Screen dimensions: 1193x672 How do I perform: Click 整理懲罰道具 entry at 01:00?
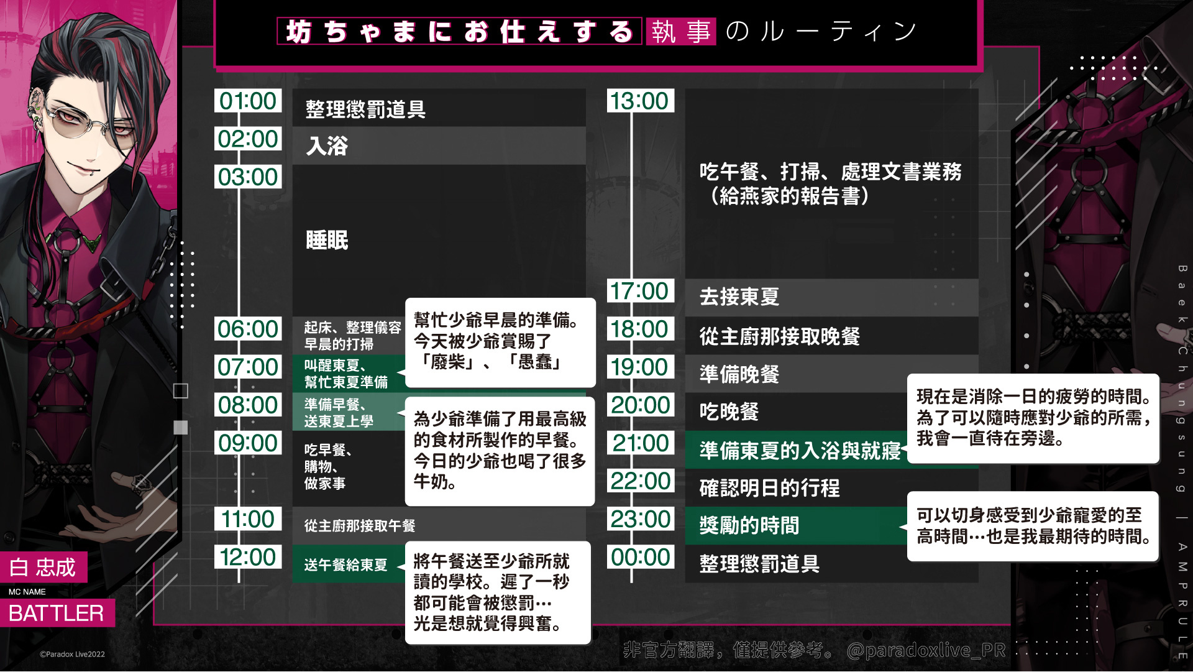pyautogui.click(x=439, y=108)
